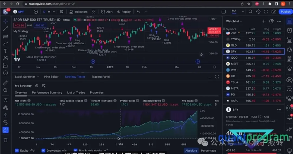Toggle stay in drawing mode
The width and height of the screenshot is (293, 154).
click(5, 107)
